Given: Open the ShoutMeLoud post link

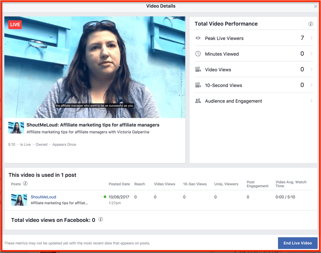Looking at the screenshot, I should pos(43,197).
